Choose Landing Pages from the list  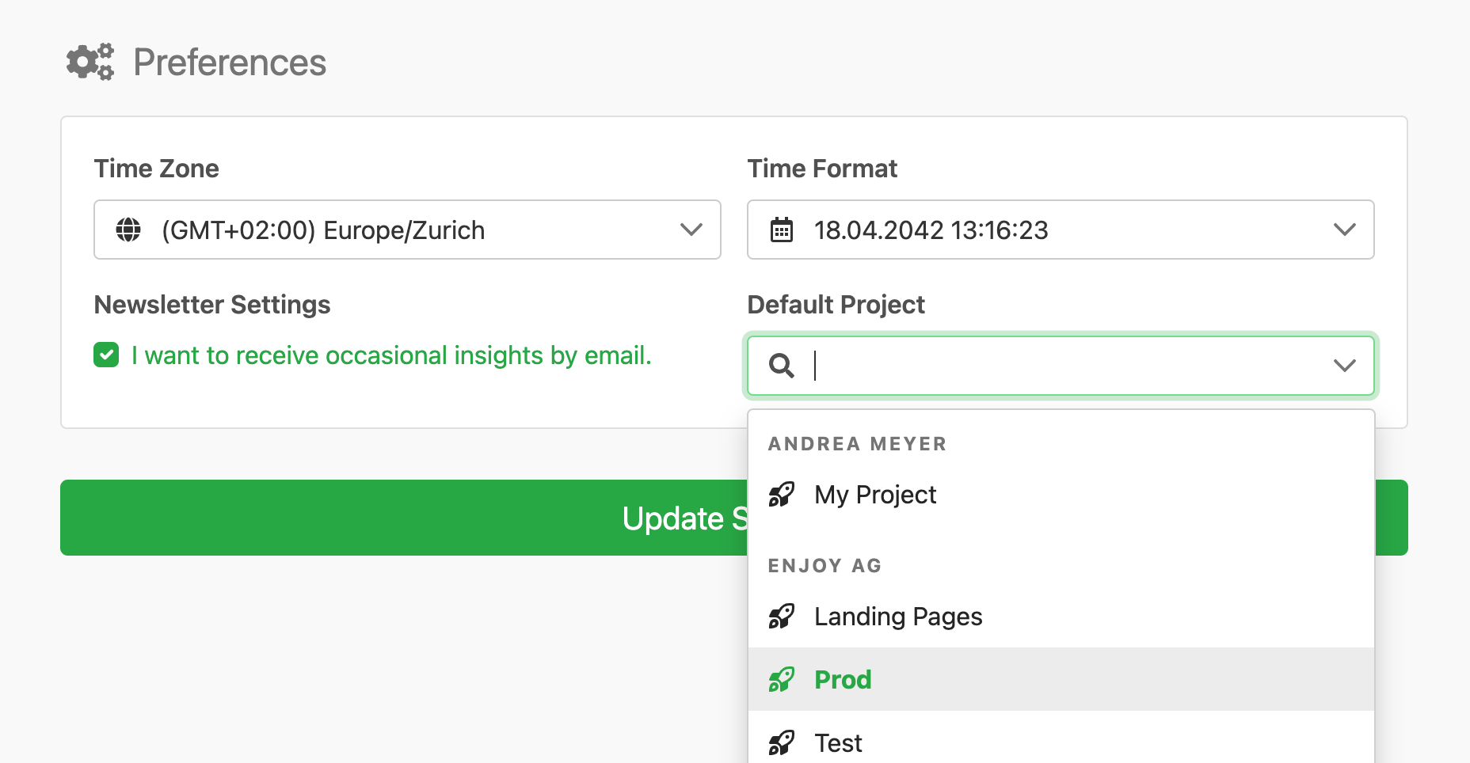pyautogui.click(x=1061, y=617)
